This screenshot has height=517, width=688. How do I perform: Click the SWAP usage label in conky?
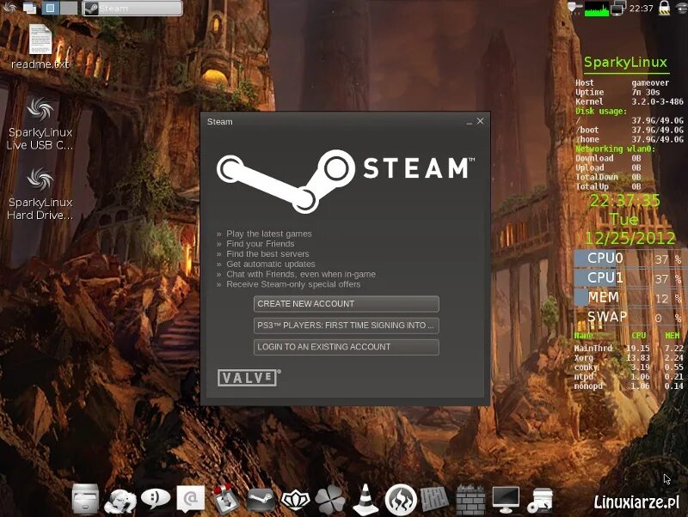click(x=607, y=316)
